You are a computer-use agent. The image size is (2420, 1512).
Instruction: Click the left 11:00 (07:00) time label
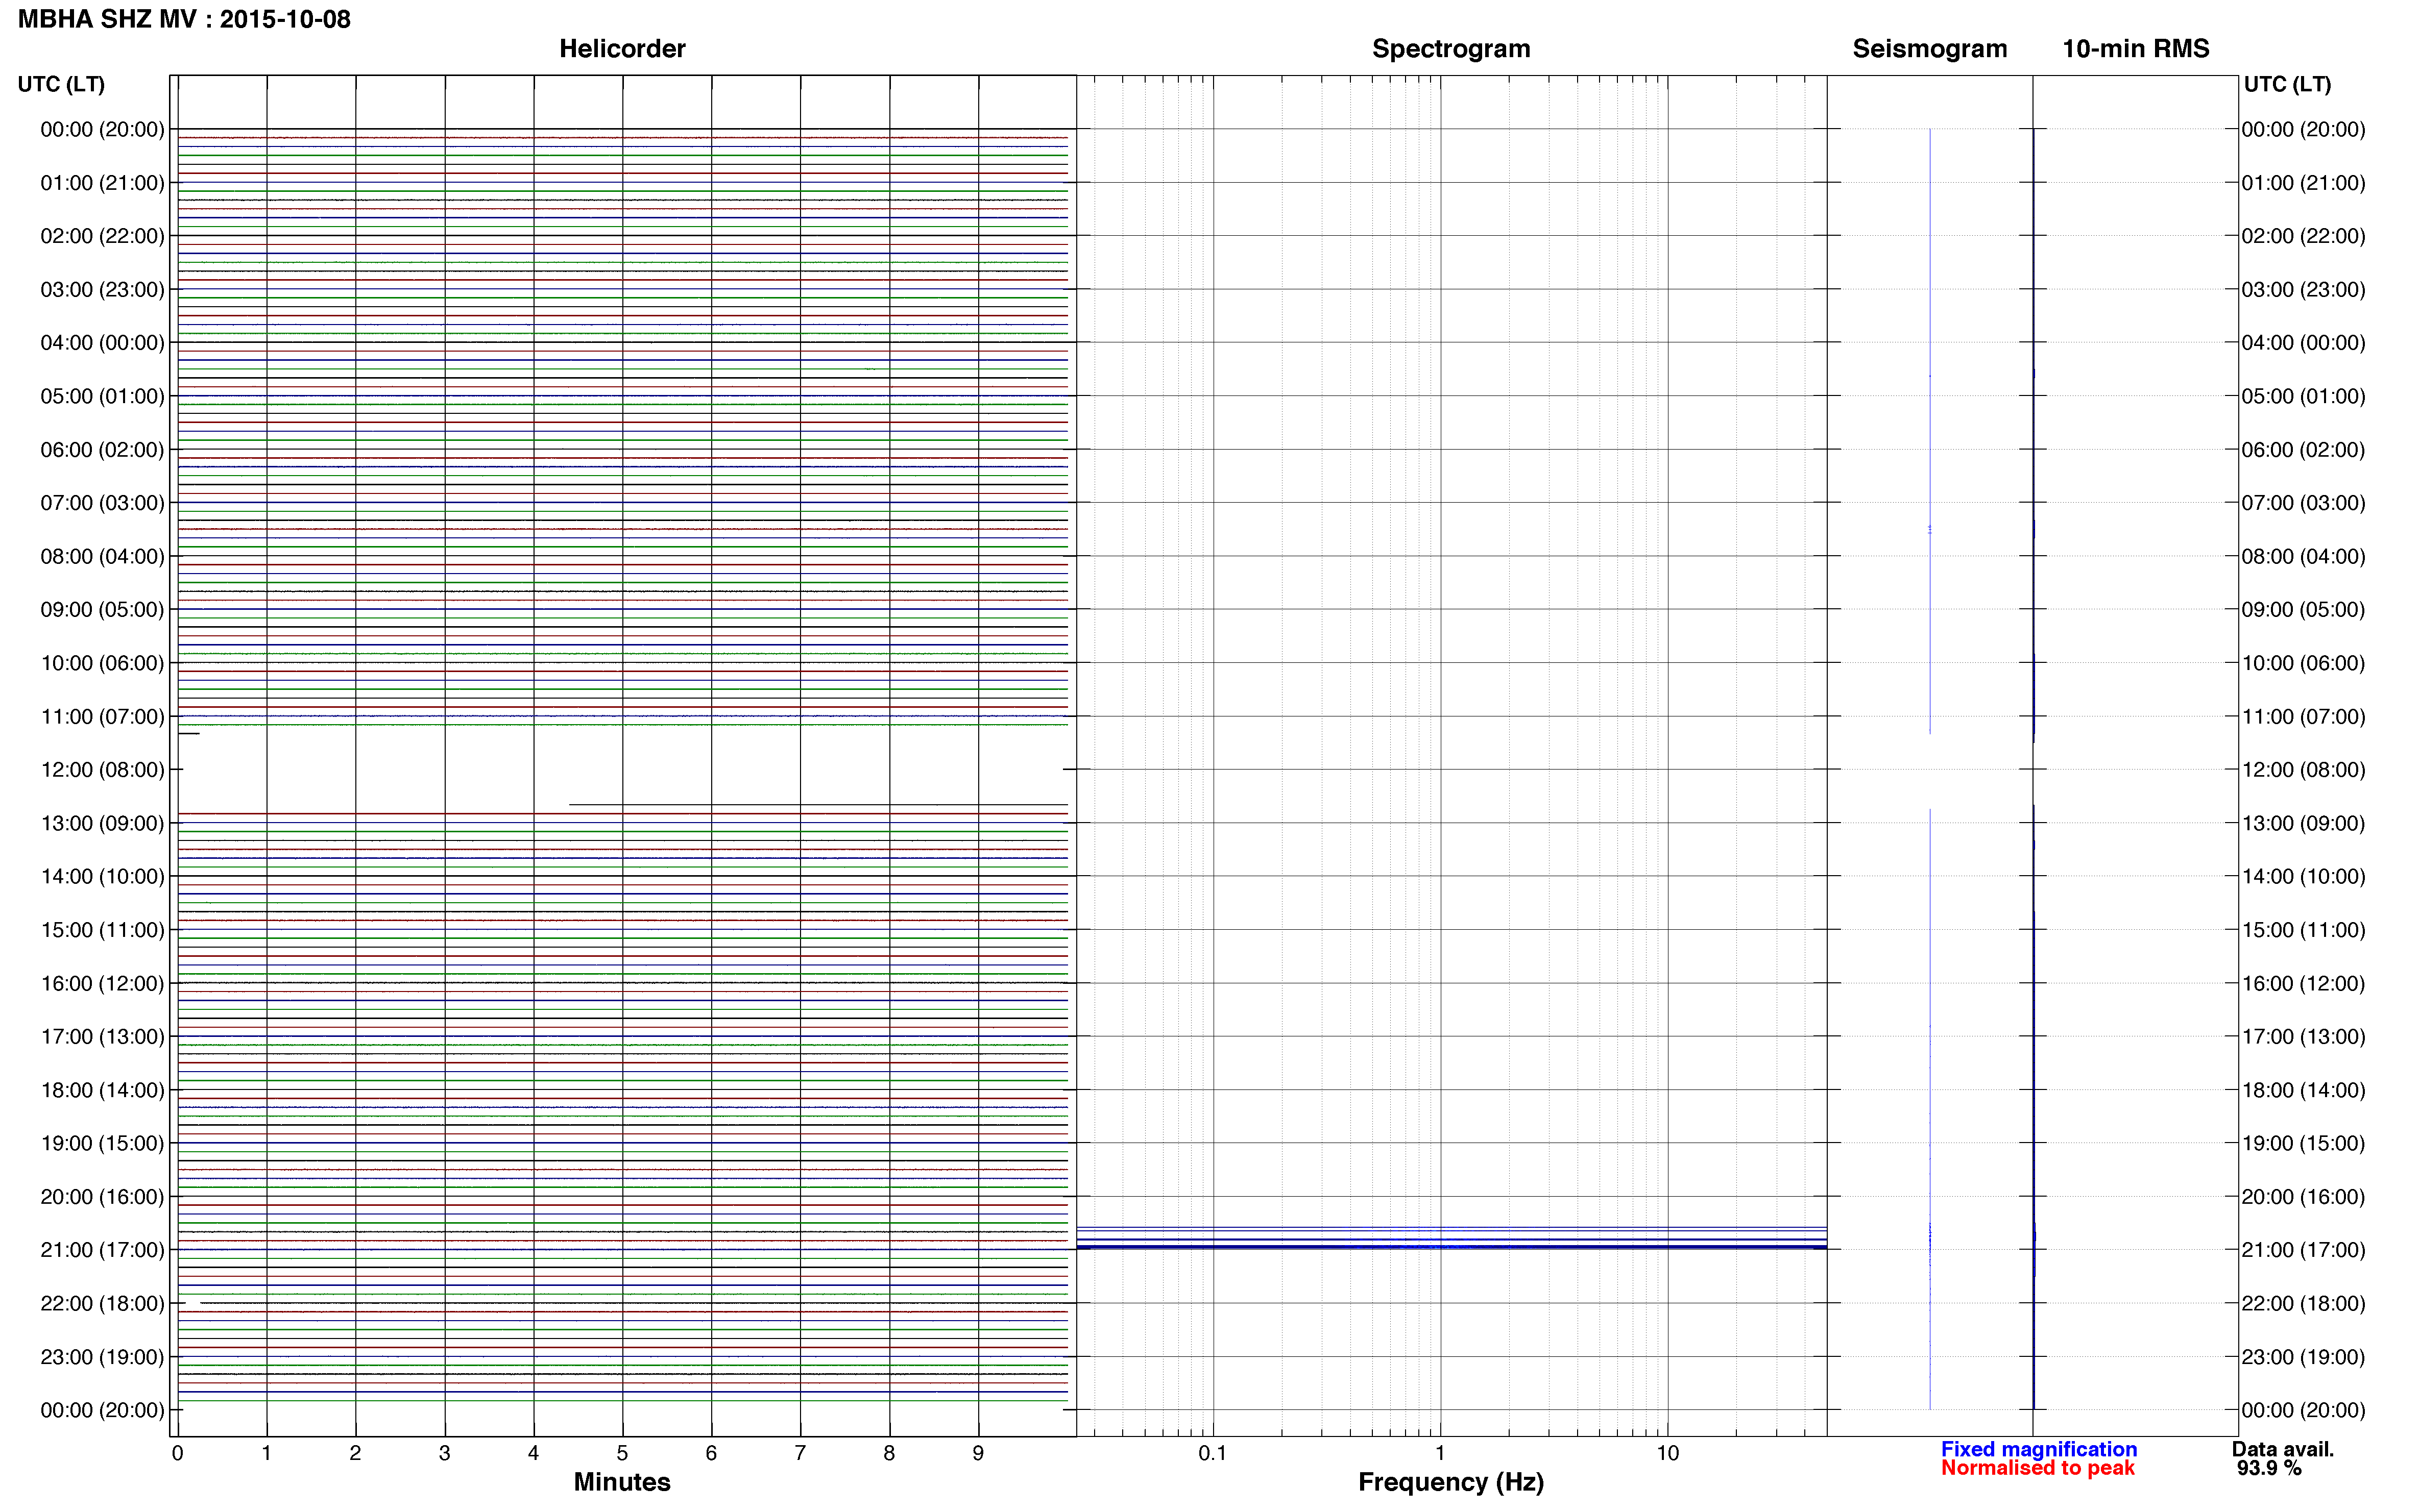coord(102,716)
